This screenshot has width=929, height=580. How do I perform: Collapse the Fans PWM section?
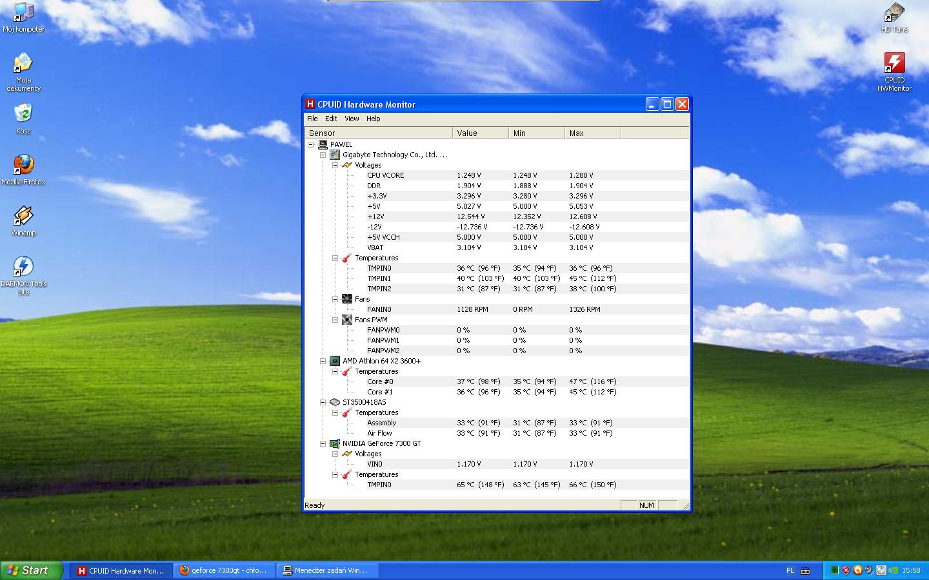tap(335, 320)
